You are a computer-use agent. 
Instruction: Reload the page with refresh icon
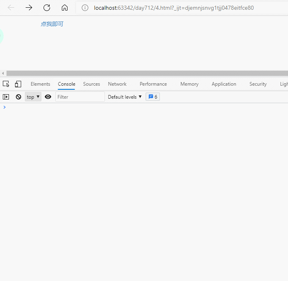tap(47, 8)
